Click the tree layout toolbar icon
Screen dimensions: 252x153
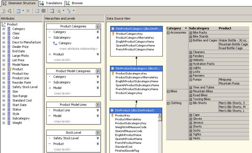pyautogui.click(x=69, y=11)
